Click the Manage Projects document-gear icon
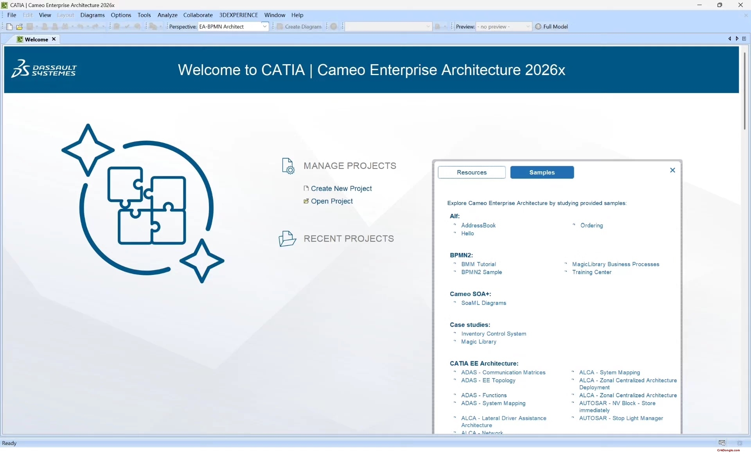Image resolution: width=751 pixels, height=463 pixels. [x=288, y=166]
